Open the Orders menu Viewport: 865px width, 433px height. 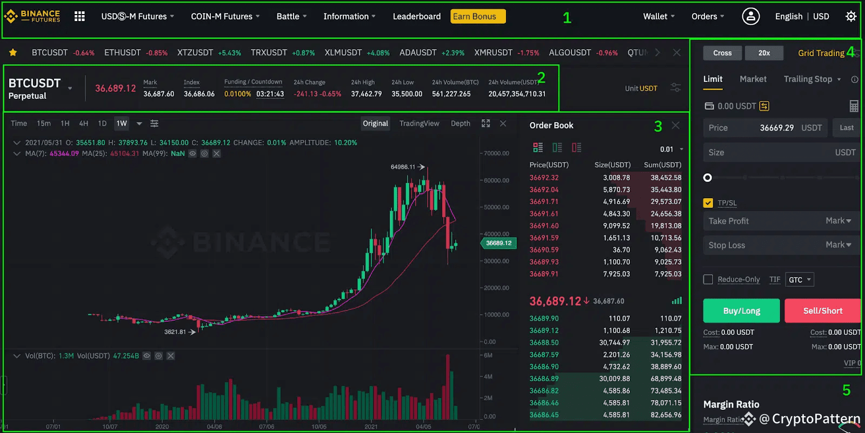[708, 16]
